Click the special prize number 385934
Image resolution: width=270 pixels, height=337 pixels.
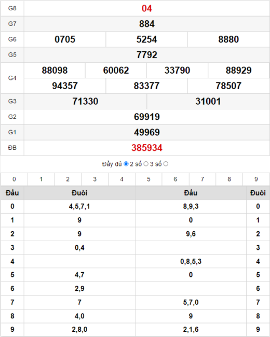pyautogui.click(x=147, y=148)
